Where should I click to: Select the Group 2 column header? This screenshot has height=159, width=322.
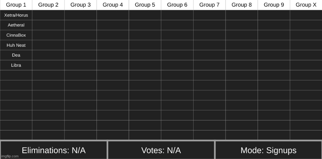point(48,5)
